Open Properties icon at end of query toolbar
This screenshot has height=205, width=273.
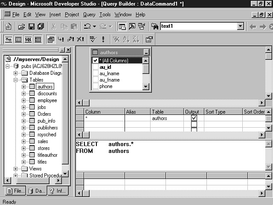(149, 39)
